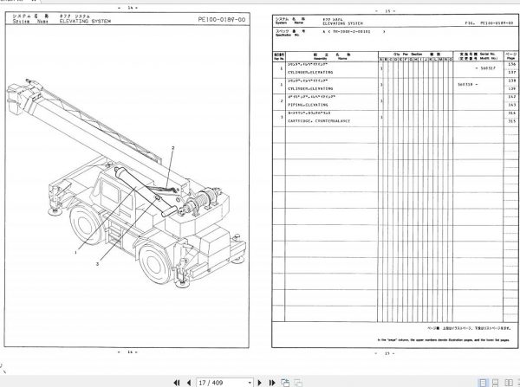This screenshot has height=387, width=520.
Task: Click the go-to-previous-view icon
Action: click(x=285, y=383)
